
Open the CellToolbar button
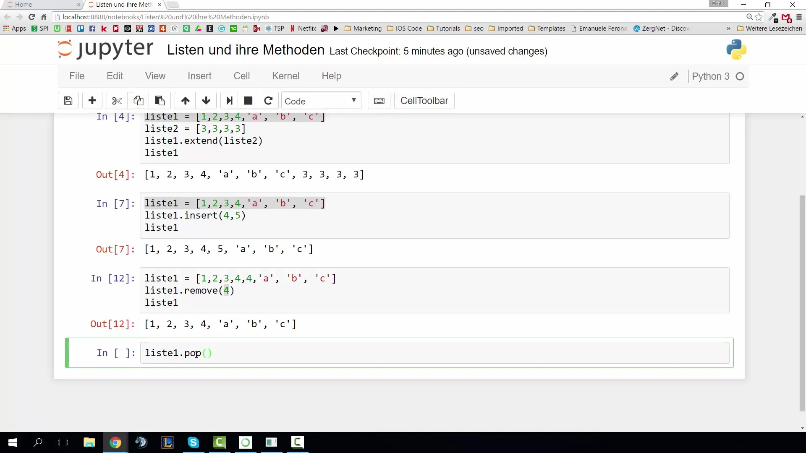[x=424, y=101]
